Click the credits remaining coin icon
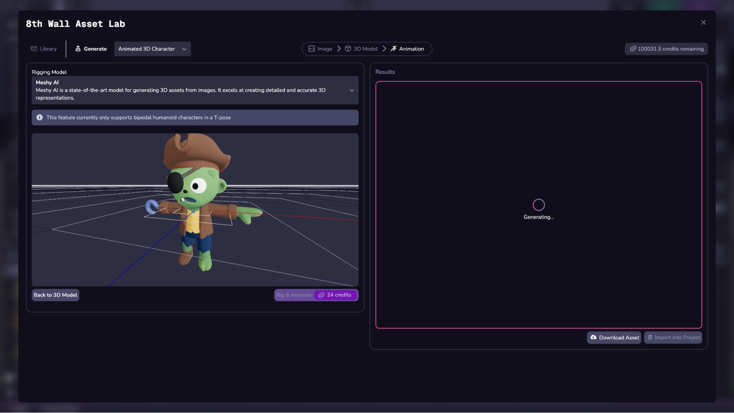The width and height of the screenshot is (734, 413). [x=633, y=49]
